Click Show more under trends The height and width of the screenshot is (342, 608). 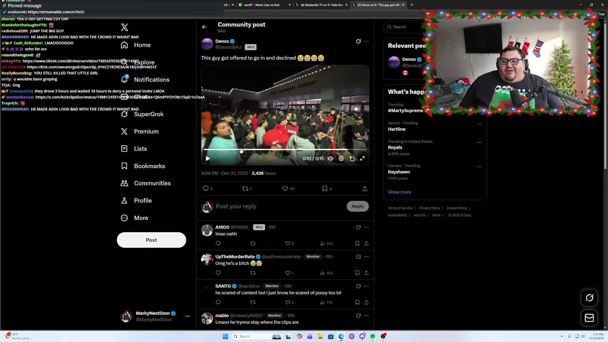point(399,192)
